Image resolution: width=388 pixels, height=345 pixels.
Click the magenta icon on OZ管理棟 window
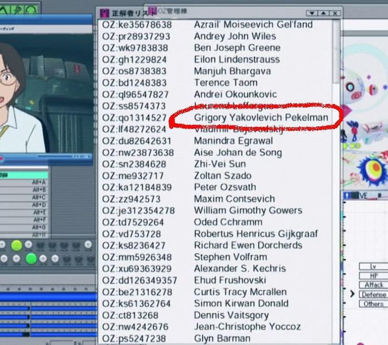[152, 10]
